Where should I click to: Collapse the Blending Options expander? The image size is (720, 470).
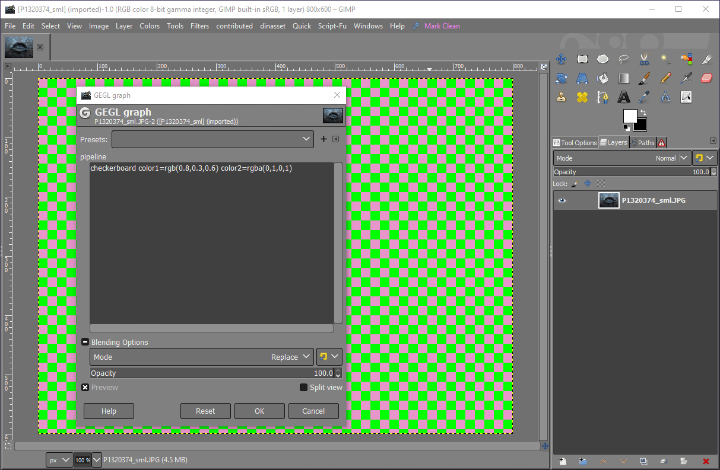85,342
